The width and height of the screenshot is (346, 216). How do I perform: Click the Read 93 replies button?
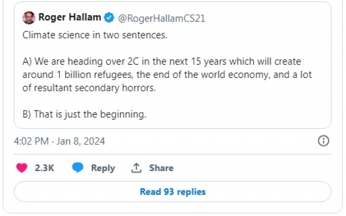172,192
